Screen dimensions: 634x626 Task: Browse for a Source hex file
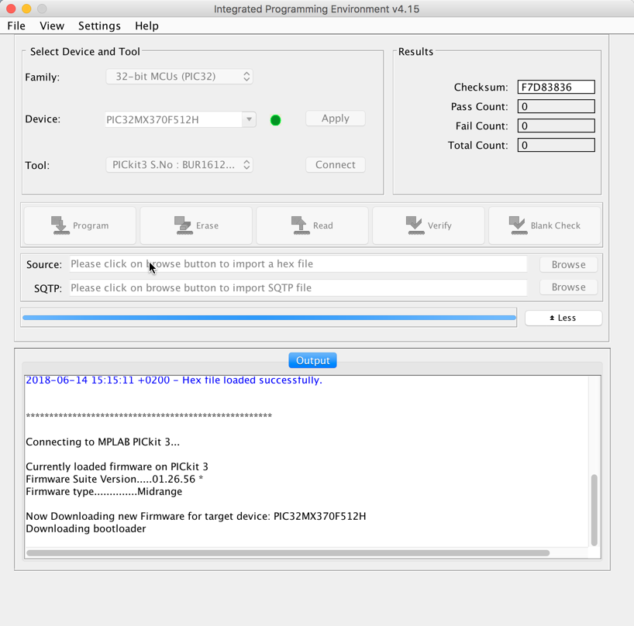tap(568, 264)
